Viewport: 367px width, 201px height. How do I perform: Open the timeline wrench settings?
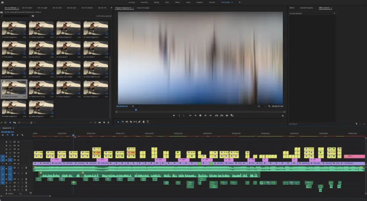click(23, 135)
